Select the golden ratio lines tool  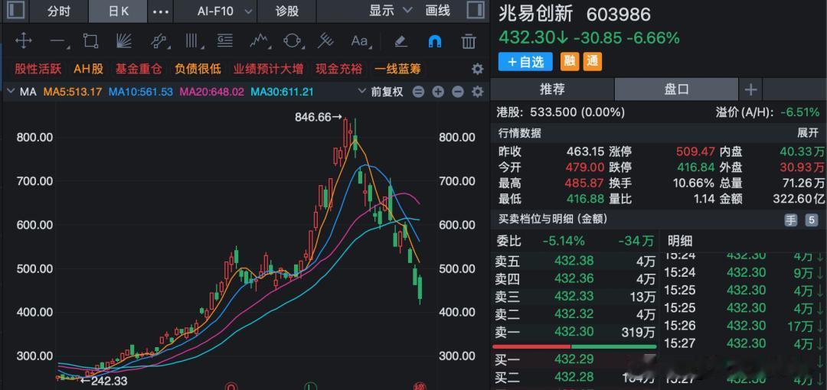224,41
